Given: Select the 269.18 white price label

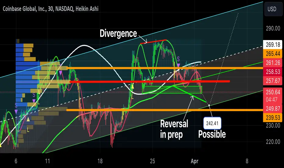Looking at the screenshot, I should 273,45.
